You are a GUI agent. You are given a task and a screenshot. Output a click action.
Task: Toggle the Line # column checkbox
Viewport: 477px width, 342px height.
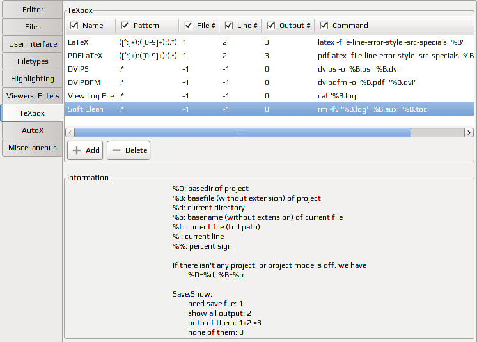pyautogui.click(x=229, y=26)
